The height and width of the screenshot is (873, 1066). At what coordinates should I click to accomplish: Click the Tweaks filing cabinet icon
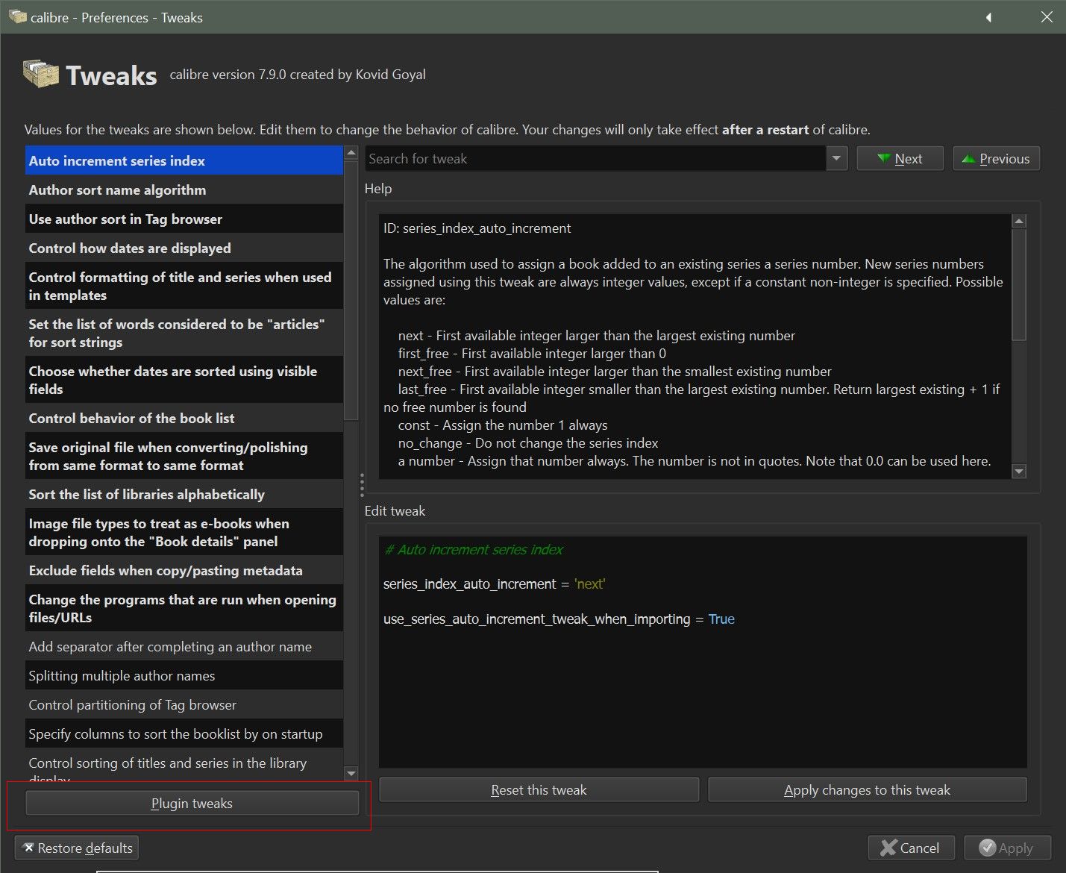coord(41,74)
